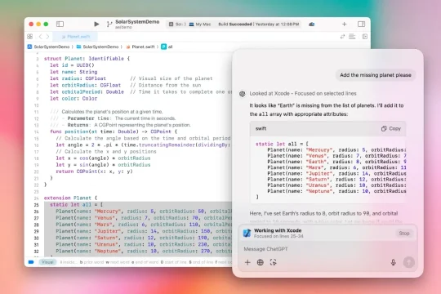The width and height of the screenshot is (441, 294).
Task: Open SolarSystemDemo folder breadcrumb
Action: tap(98, 47)
